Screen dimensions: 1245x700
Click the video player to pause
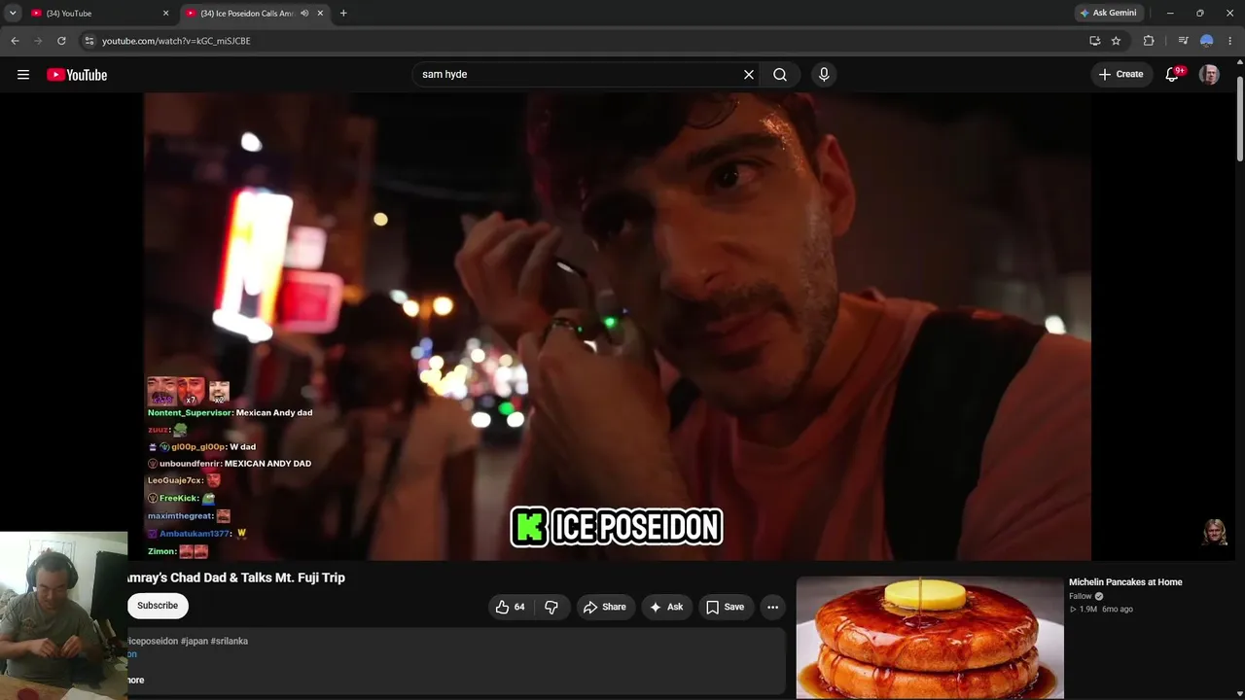(617, 326)
